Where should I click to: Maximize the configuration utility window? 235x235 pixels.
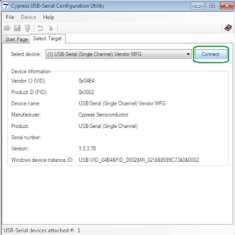[x=212, y=6]
